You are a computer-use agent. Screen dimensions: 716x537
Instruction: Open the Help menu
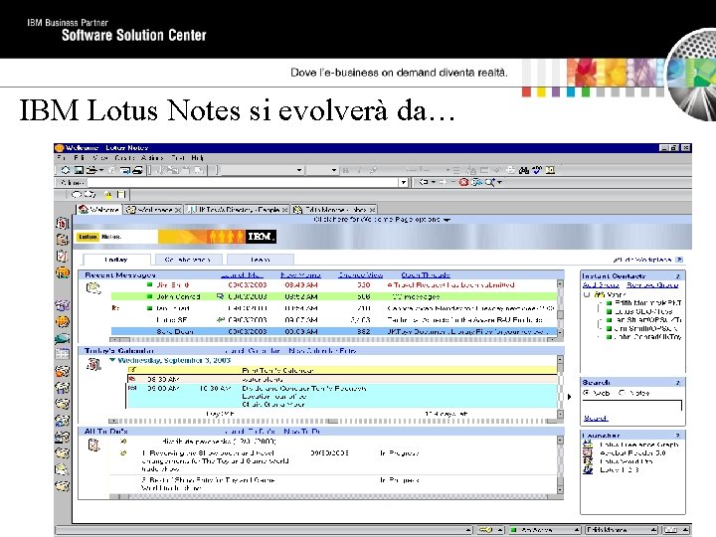click(197, 158)
